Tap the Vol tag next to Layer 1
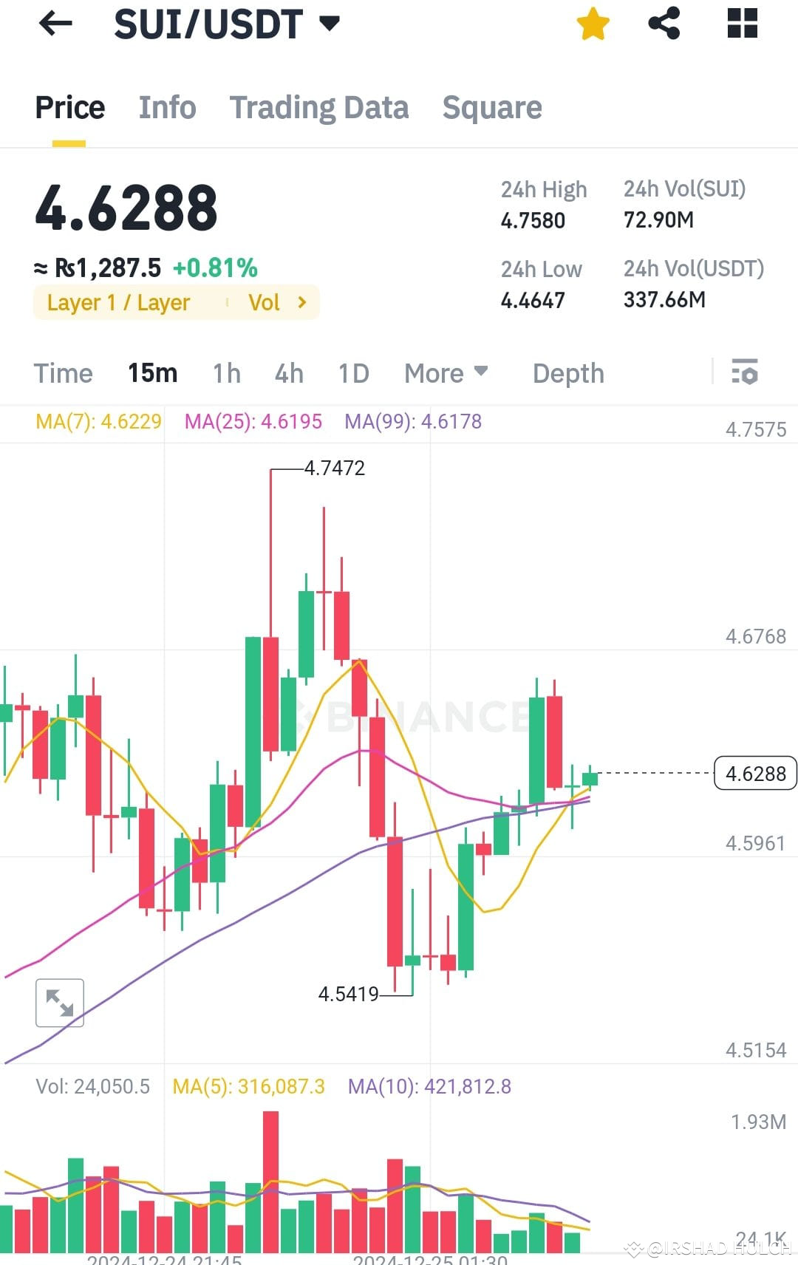The image size is (798, 1265). (x=265, y=301)
